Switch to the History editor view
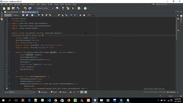This screenshot has width=183, height=103. [16, 15]
